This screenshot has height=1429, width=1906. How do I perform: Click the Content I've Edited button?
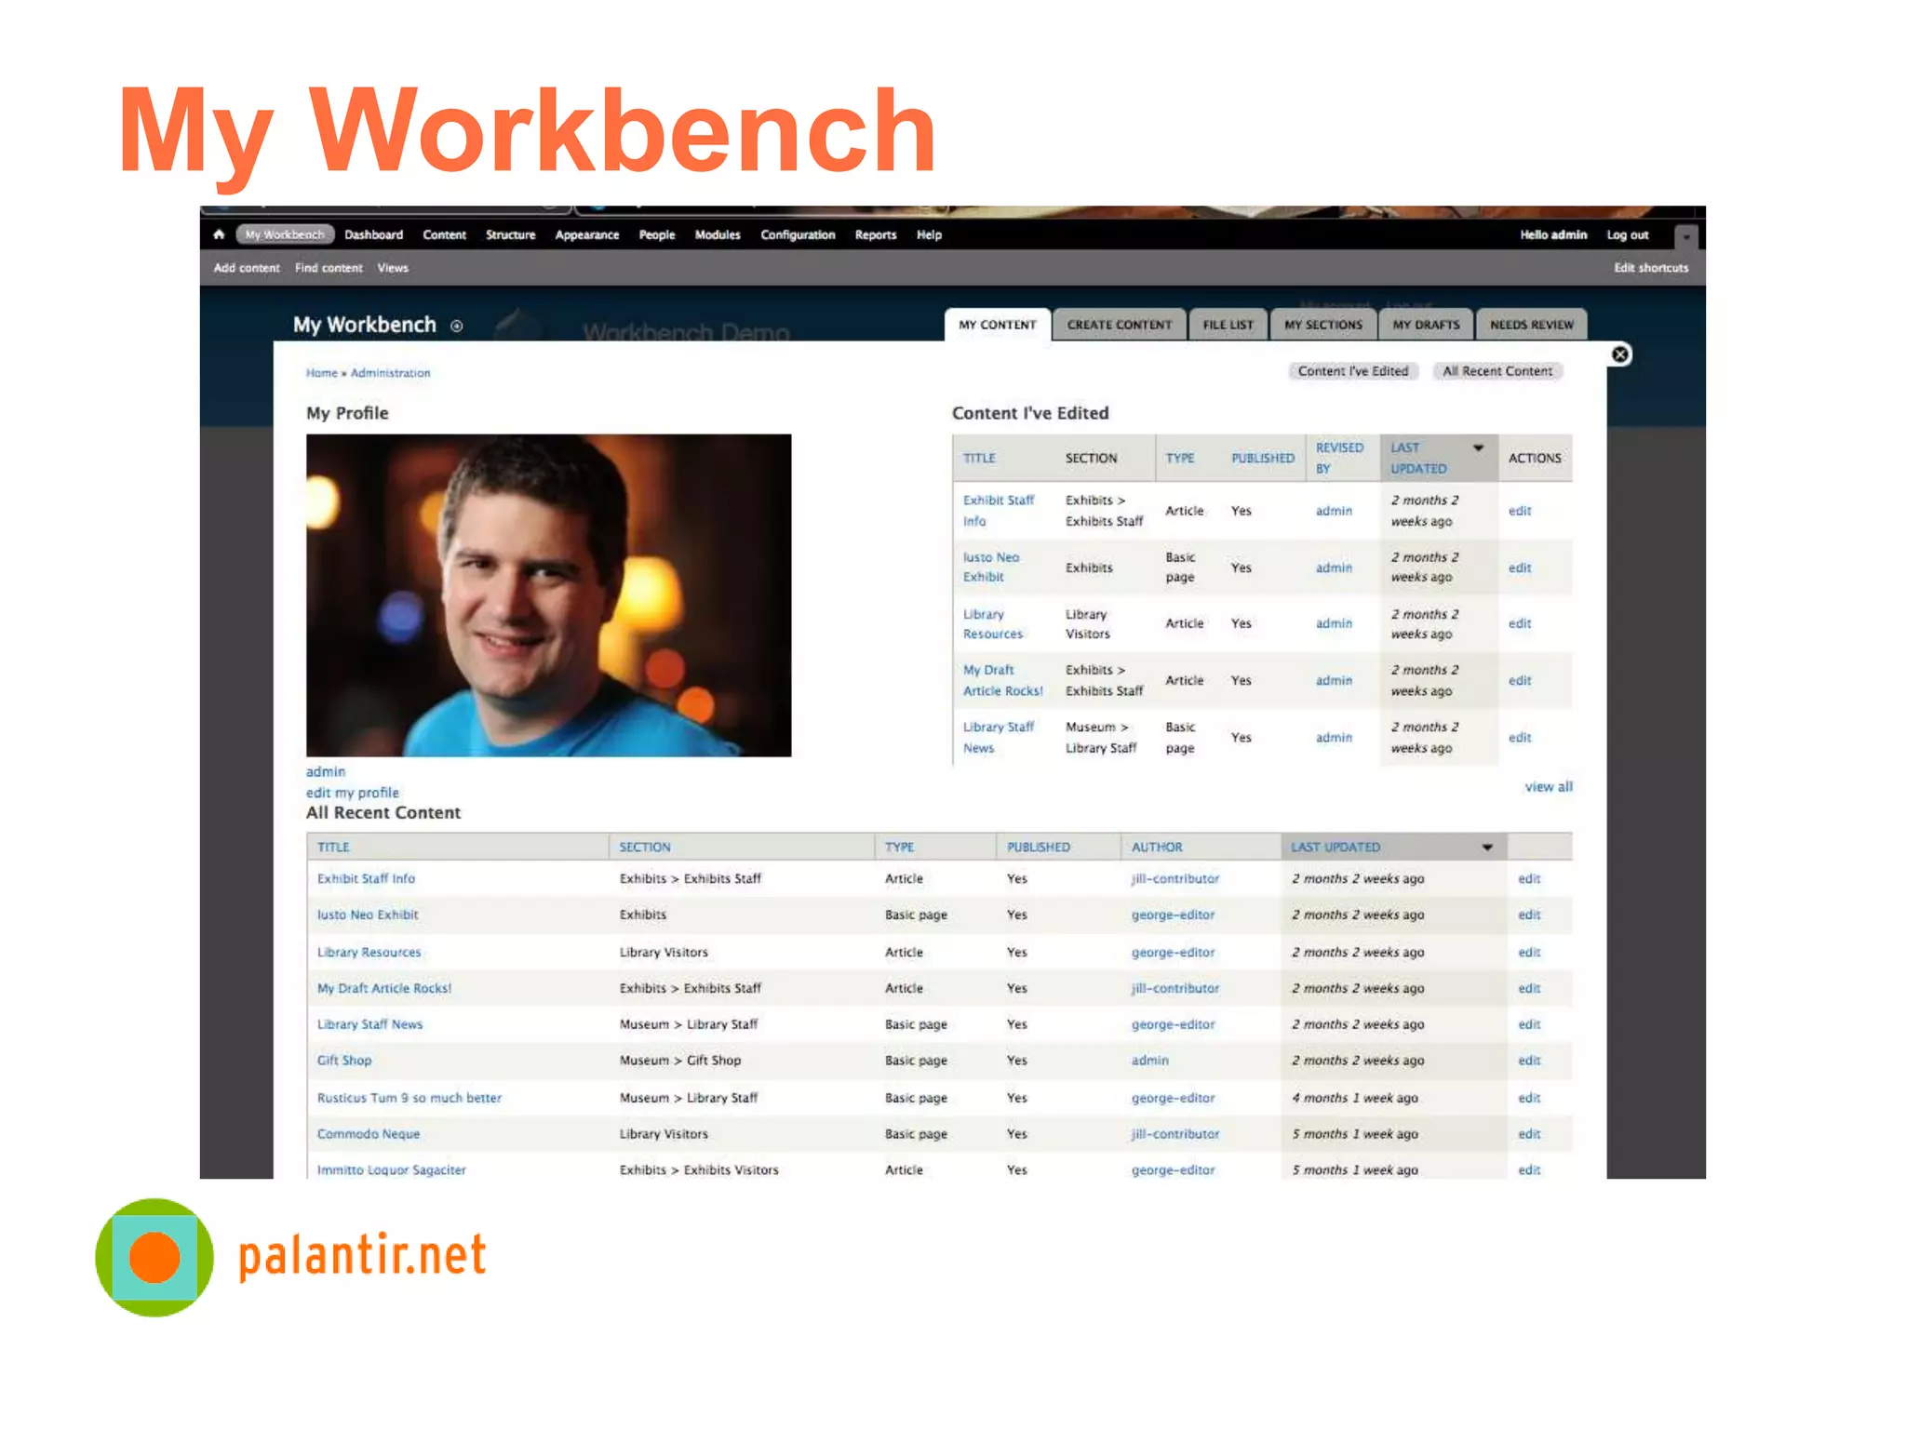(1352, 371)
